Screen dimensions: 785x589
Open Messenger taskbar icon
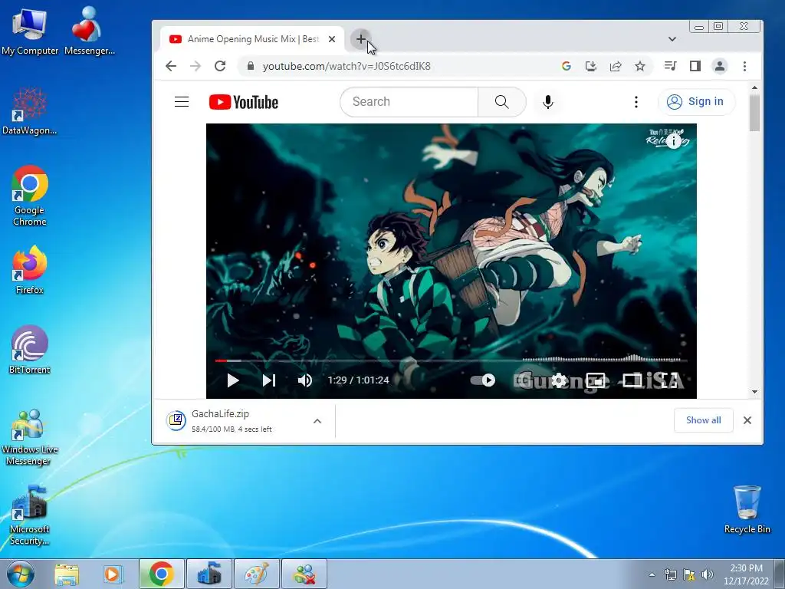tap(304, 574)
